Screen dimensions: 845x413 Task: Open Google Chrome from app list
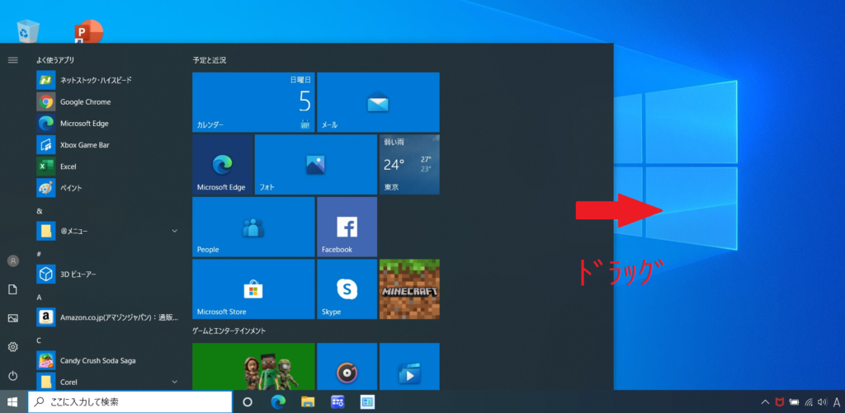pyautogui.click(x=108, y=101)
